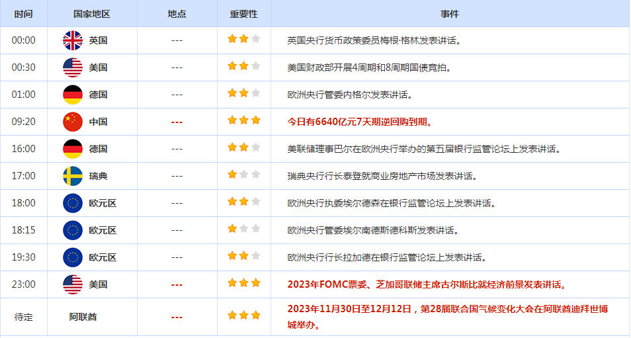
Task: Open the 美国财政部4周期和8周期国债竞拍 event
Action: pos(370,67)
